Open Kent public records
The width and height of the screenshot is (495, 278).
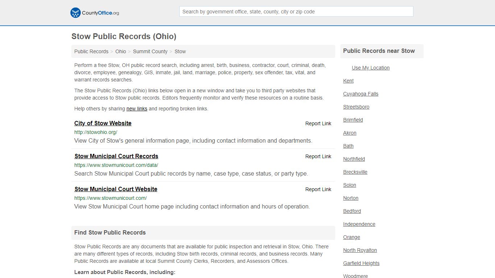click(348, 81)
